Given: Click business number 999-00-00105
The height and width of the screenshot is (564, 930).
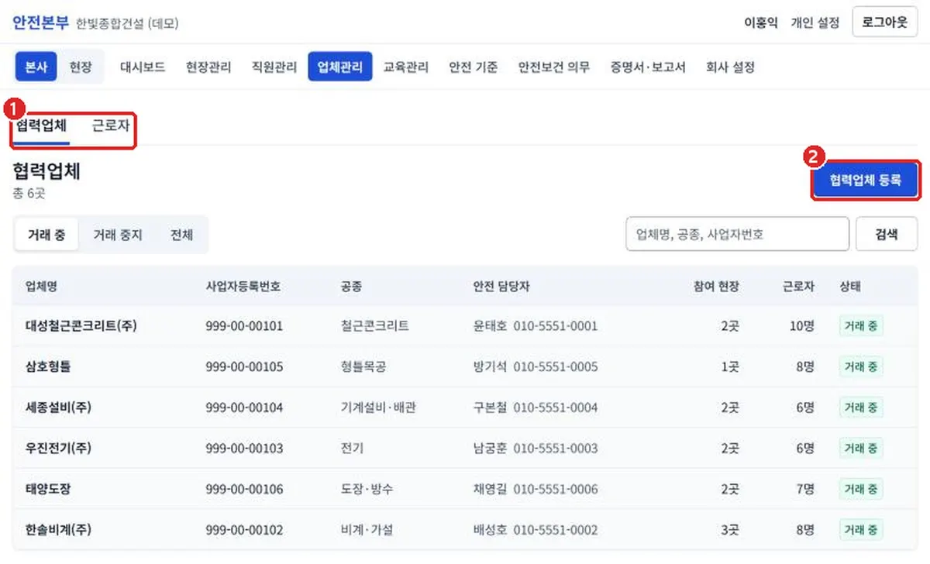Looking at the screenshot, I should pyautogui.click(x=244, y=366).
